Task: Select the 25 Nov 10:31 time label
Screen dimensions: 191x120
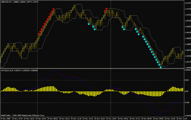Action: coord(64,119)
